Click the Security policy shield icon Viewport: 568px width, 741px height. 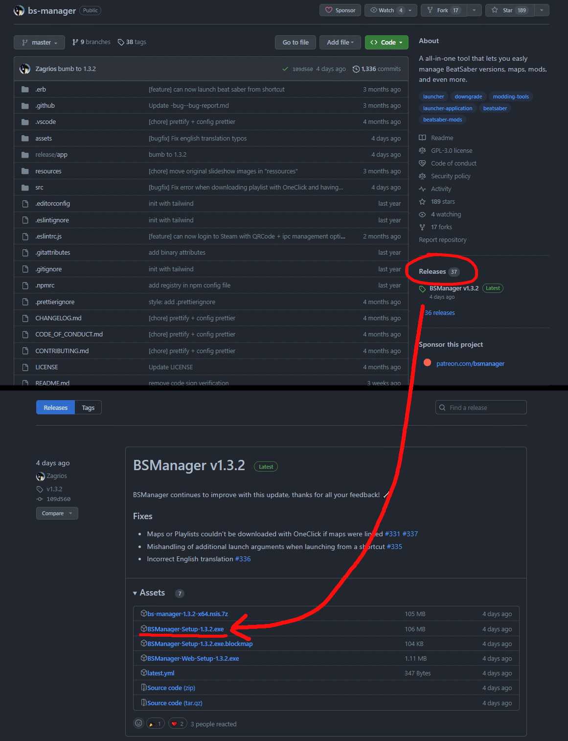422,176
